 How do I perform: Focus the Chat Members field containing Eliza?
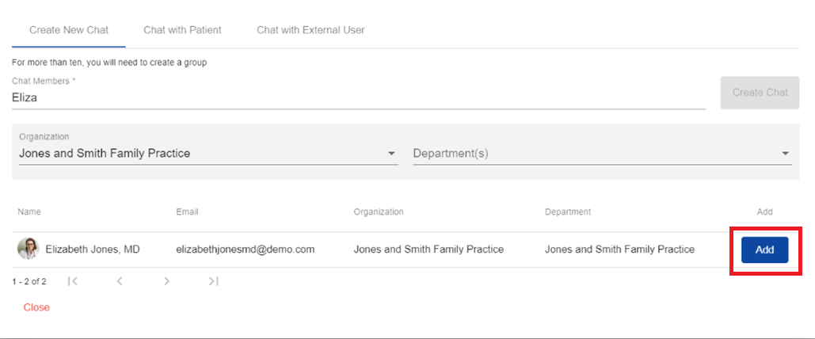358,98
